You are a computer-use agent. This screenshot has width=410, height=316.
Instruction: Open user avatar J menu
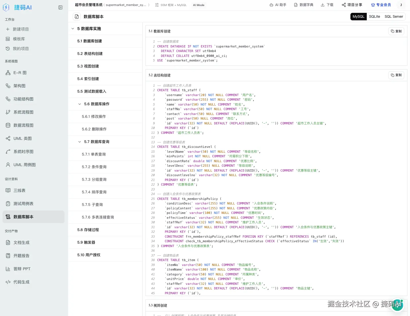coord(401,5)
